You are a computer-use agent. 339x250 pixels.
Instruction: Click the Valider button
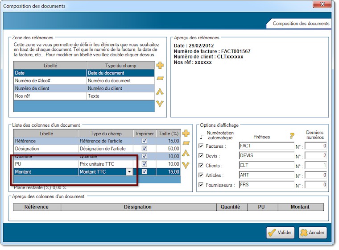click(281, 233)
